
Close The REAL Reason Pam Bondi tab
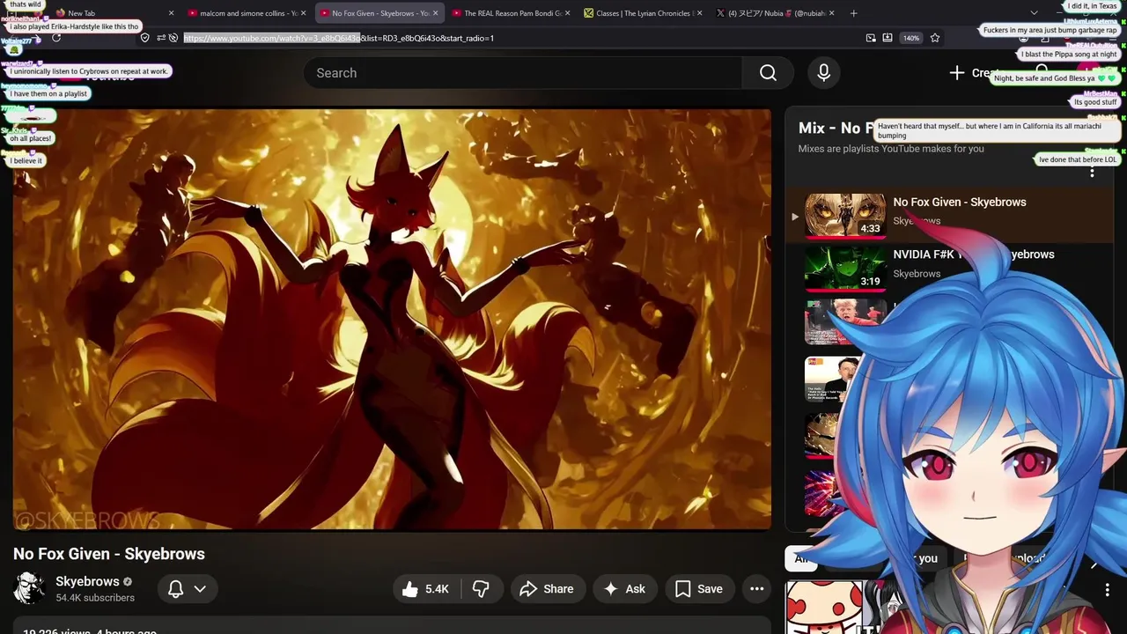click(x=567, y=13)
